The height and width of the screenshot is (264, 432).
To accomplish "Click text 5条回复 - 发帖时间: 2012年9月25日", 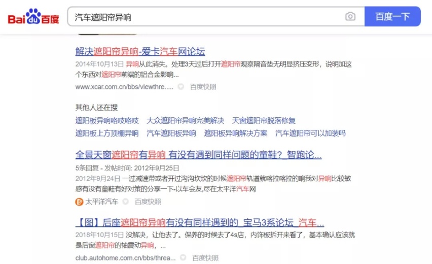I will click(x=127, y=168).
